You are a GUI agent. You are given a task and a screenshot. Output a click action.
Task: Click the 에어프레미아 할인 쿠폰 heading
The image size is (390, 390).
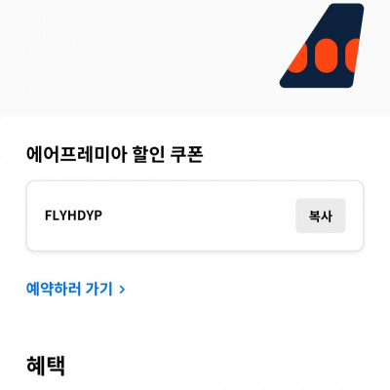coord(114,154)
